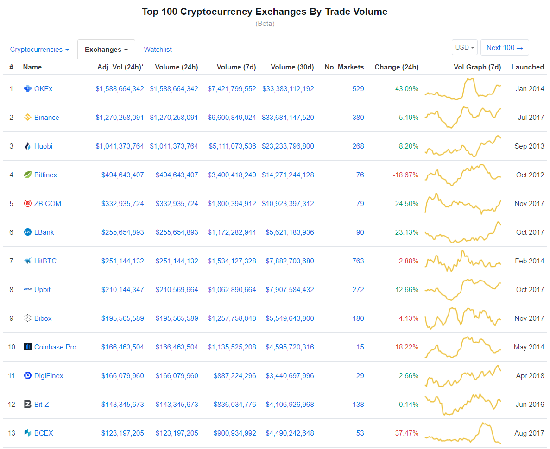The height and width of the screenshot is (449, 550).
Task: Click the Bitfinex leaf logo icon
Action: (28, 175)
